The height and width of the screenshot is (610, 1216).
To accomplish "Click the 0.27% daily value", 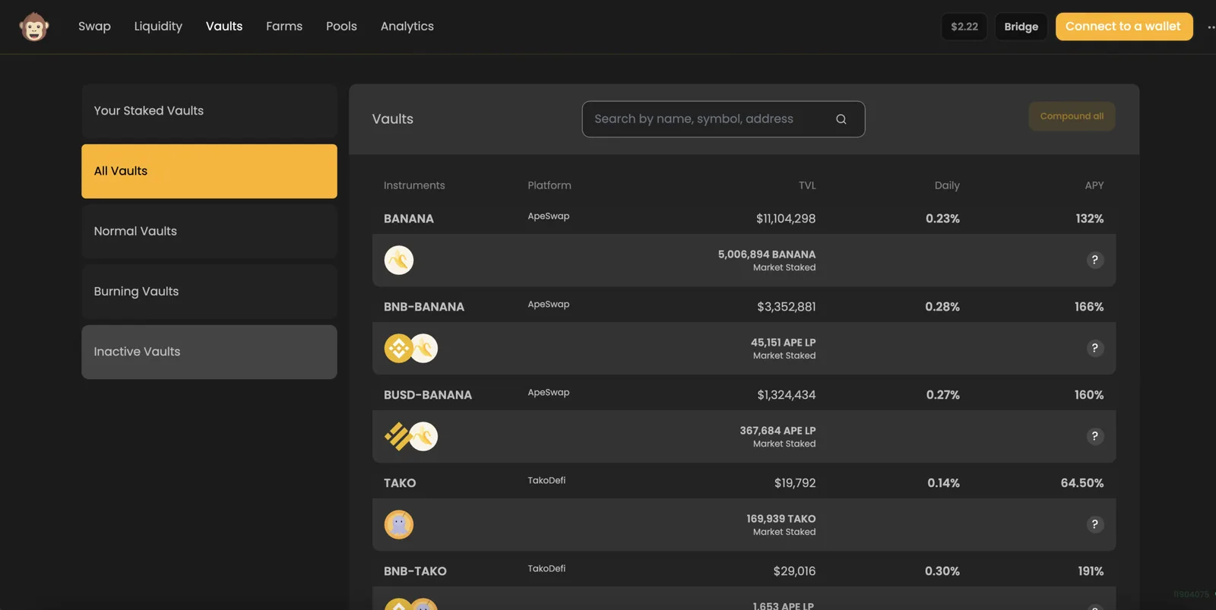I will [x=943, y=395].
